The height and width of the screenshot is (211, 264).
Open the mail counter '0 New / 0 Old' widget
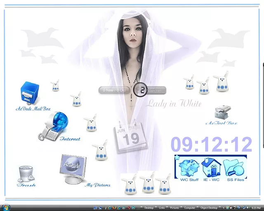(112, 90)
